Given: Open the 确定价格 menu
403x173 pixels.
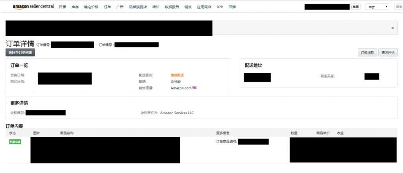Looking at the screenshot, I should click(x=91, y=7).
